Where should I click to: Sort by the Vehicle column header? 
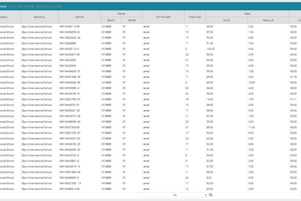[x=79, y=17]
